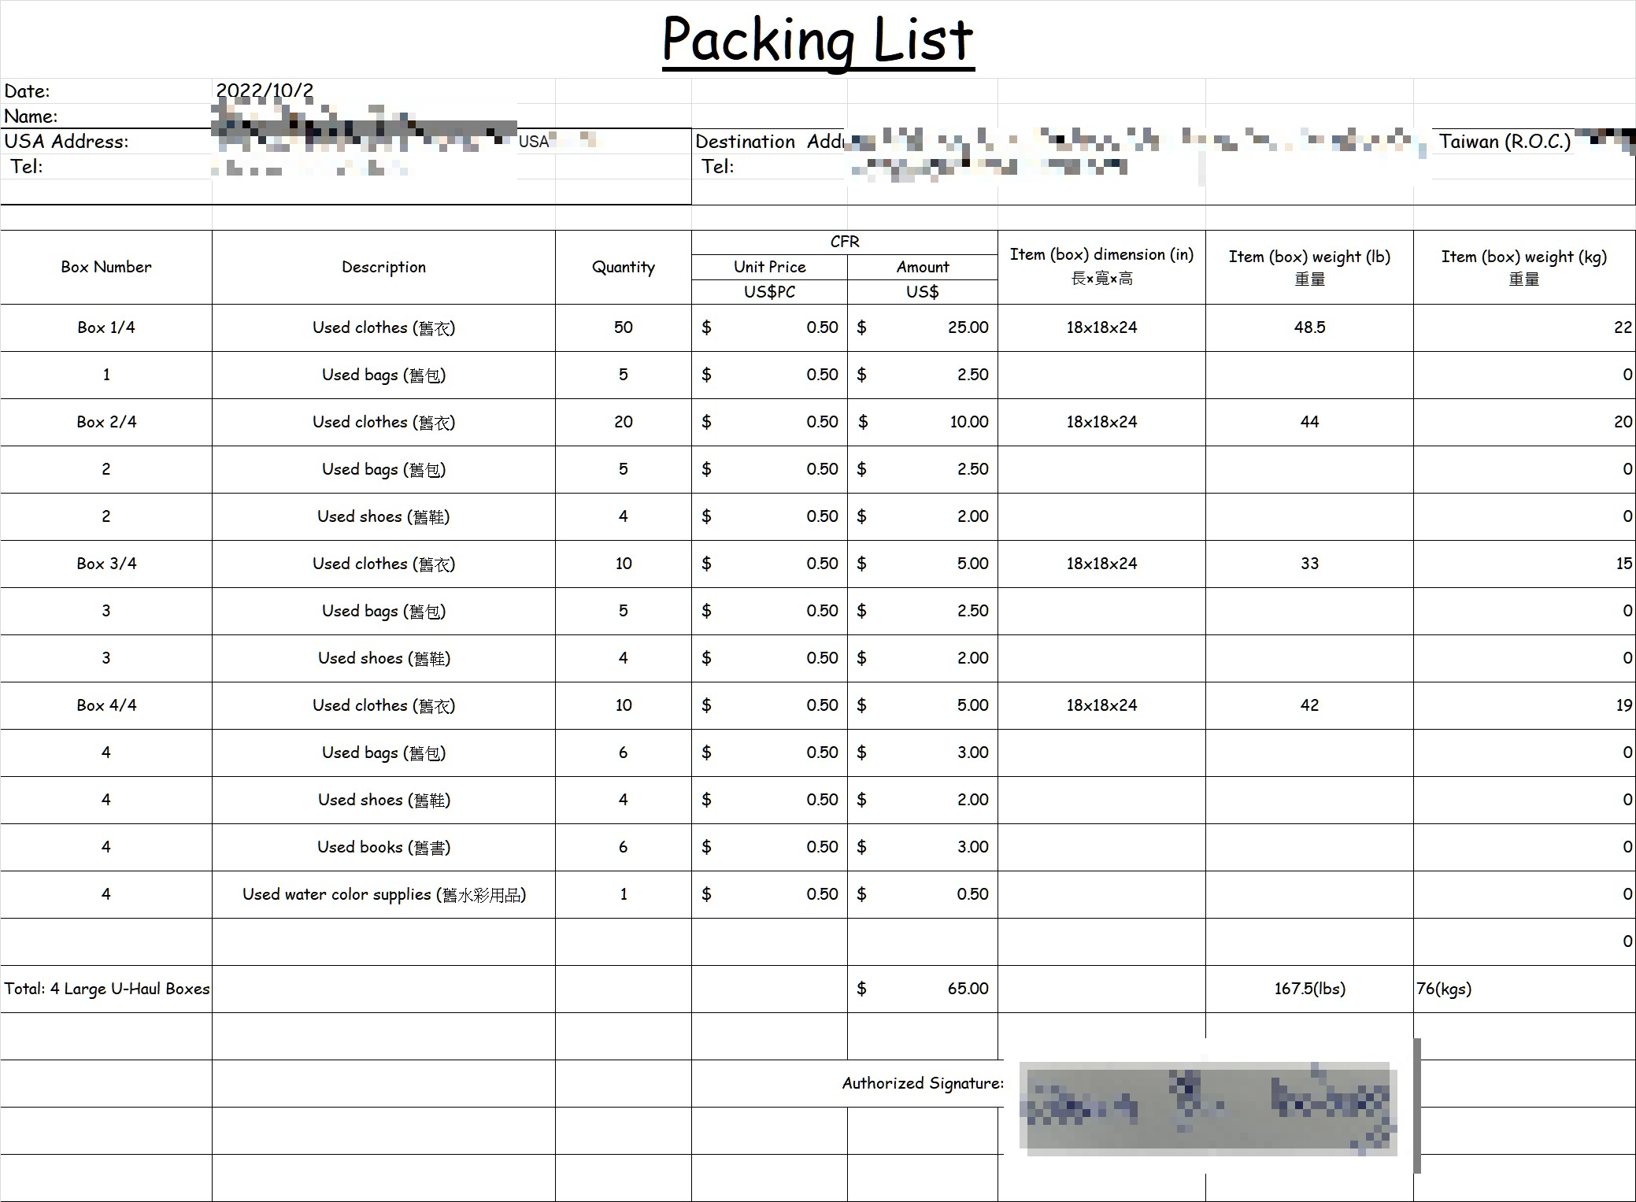Click the Box Number column header
1636x1202 pixels.
(x=106, y=267)
